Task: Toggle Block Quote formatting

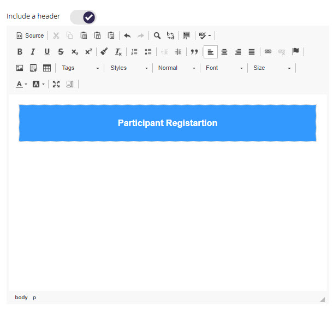Action: click(194, 52)
